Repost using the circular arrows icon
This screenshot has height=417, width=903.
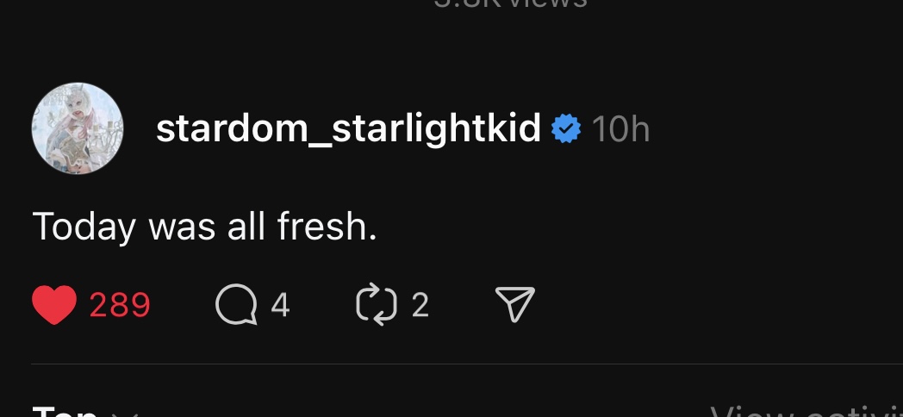[377, 305]
